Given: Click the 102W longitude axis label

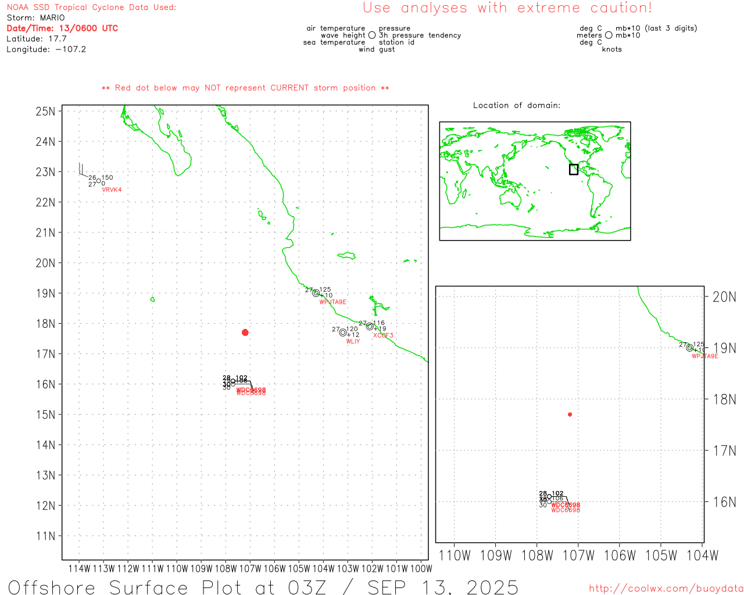Looking at the screenshot, I should pyautogui.click(x=373, y=568).
